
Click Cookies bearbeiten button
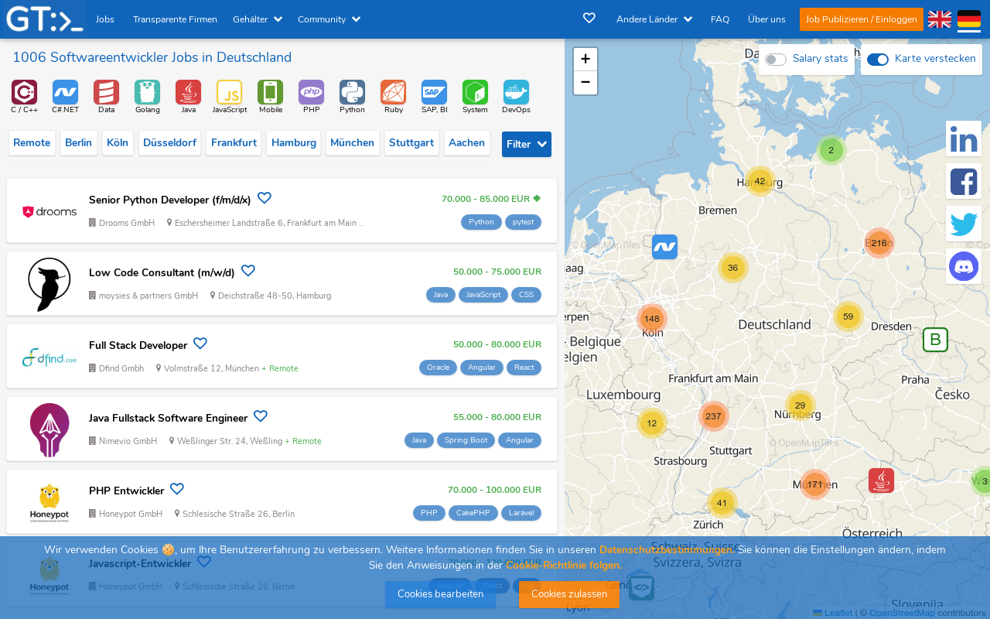pos(440,594)
